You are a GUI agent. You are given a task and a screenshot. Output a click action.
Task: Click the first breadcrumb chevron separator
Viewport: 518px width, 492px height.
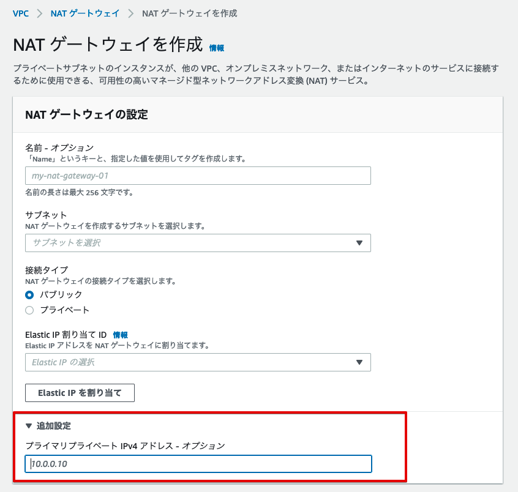click(40, 13)
